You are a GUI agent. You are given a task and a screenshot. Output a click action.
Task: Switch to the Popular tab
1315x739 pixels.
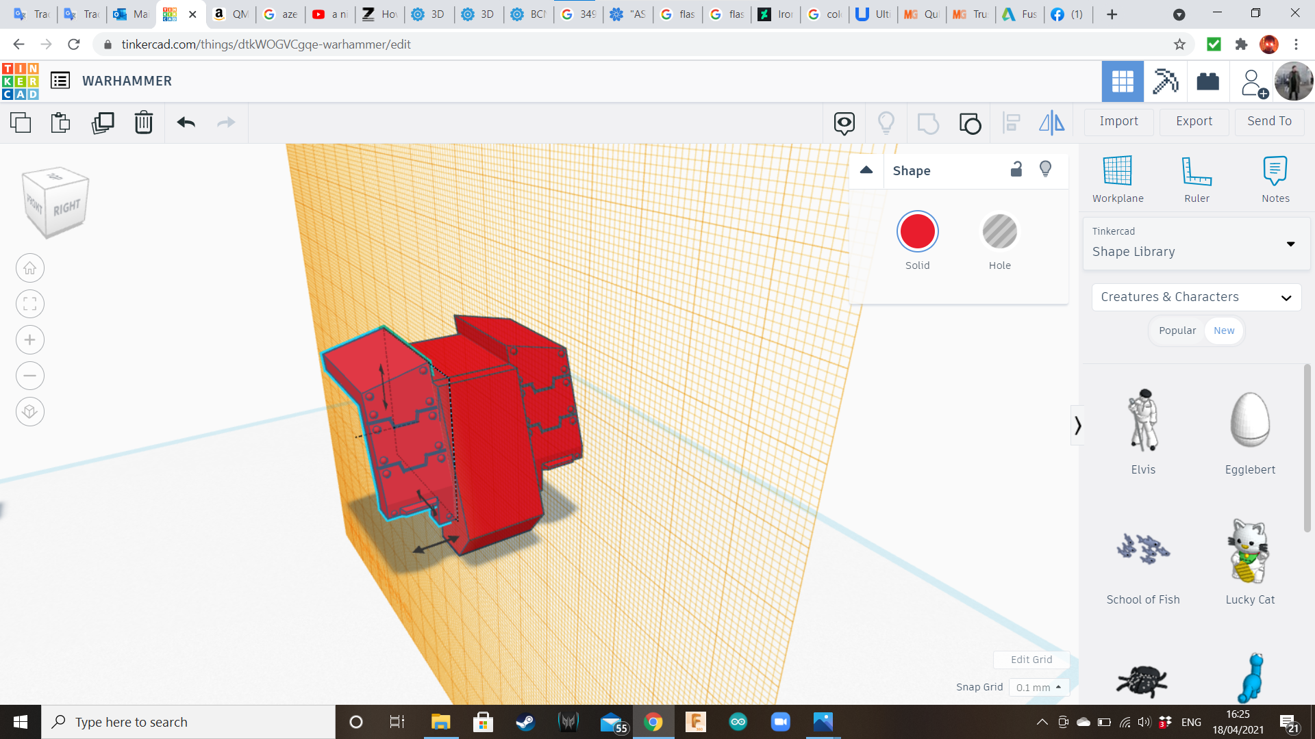[1177, 330]
